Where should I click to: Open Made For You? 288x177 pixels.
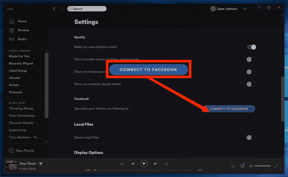tap(19, 56)
